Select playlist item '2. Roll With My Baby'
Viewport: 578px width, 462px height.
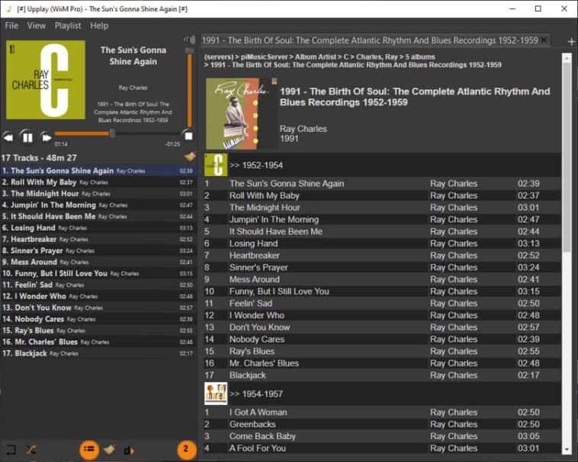(98, 182)
